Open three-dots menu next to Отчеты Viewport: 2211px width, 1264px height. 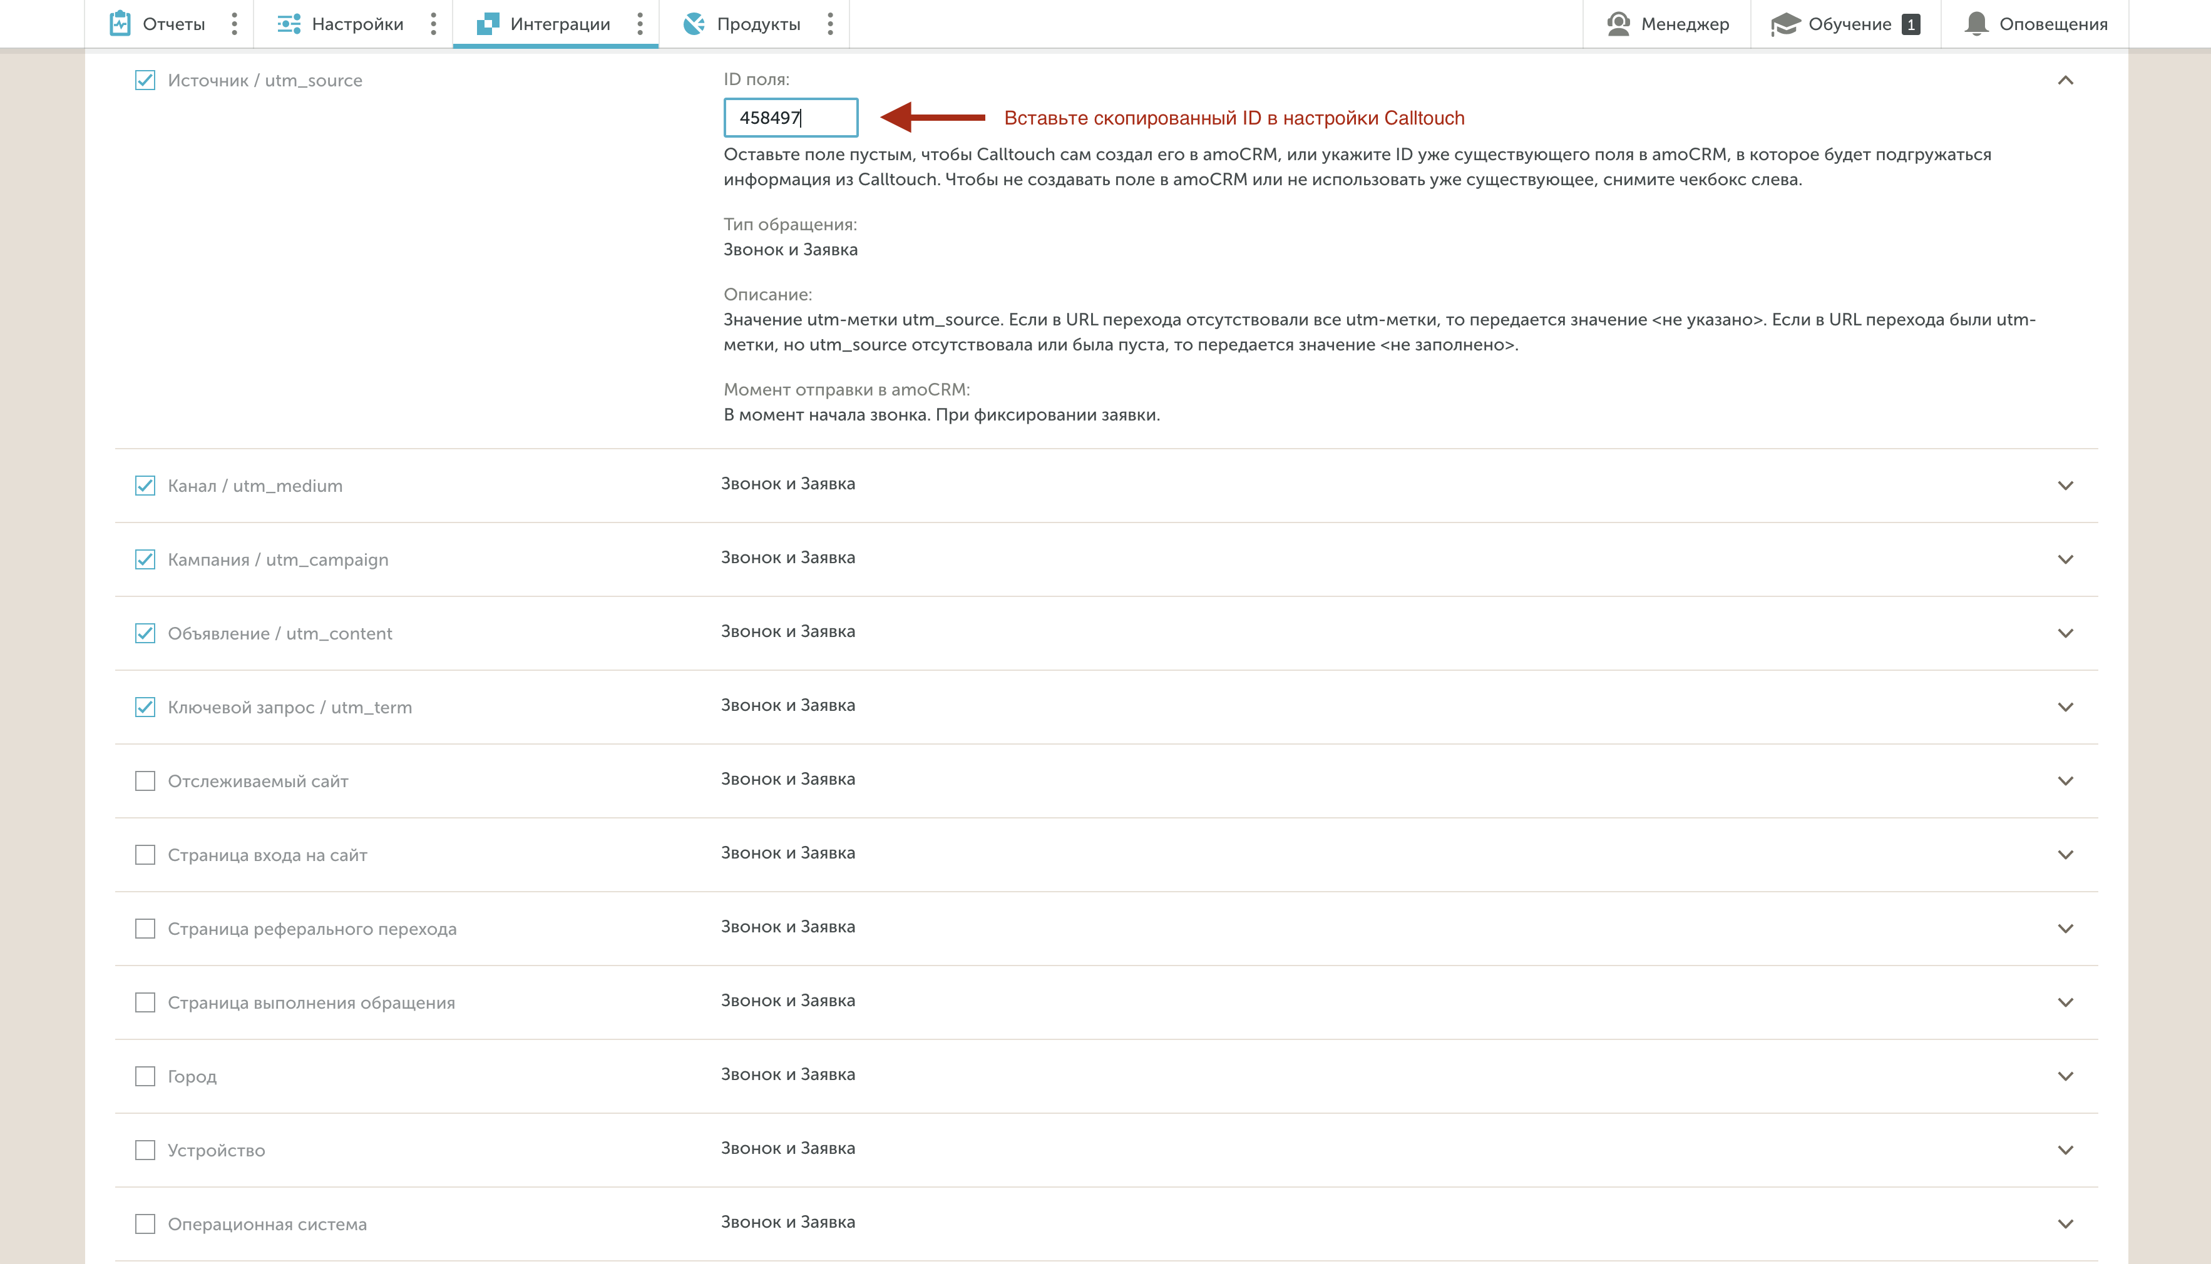click(x=233, y=23)
